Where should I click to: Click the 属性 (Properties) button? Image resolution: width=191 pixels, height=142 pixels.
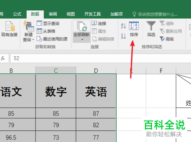(x=99, y=31)
